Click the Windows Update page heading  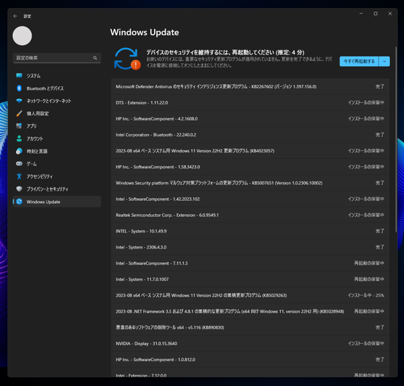tap(145, 32)
